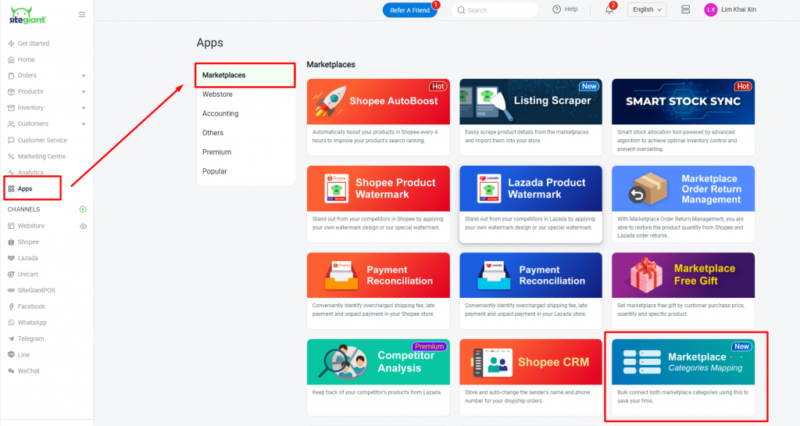
Task: Click the WeChat channel icon
Action: 11,371
